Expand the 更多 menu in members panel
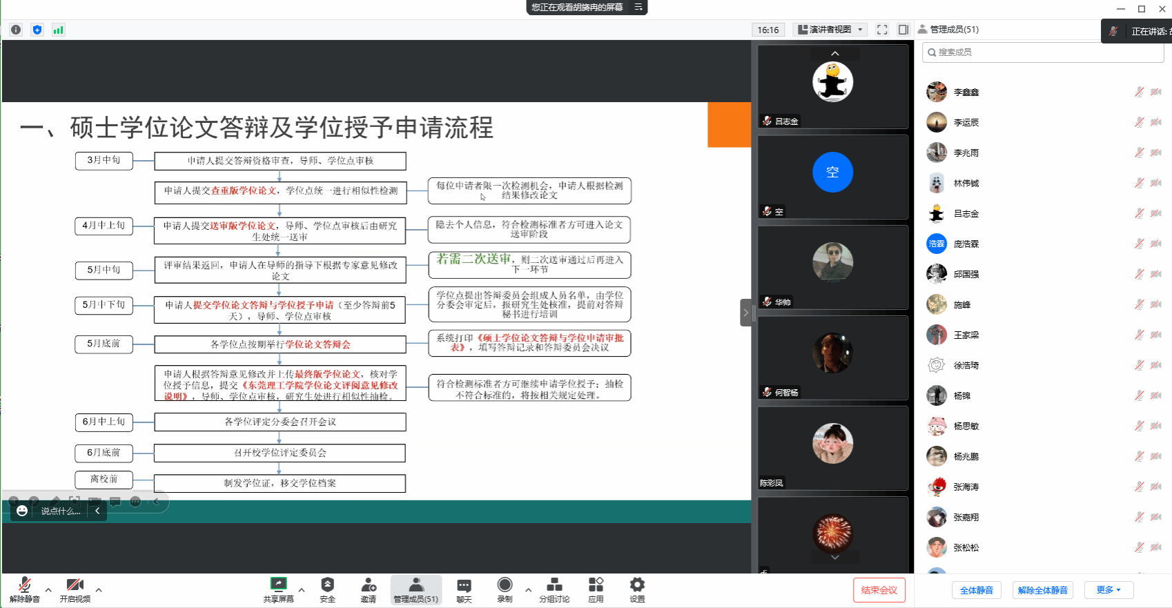1172x608 pixels. 1108,590
